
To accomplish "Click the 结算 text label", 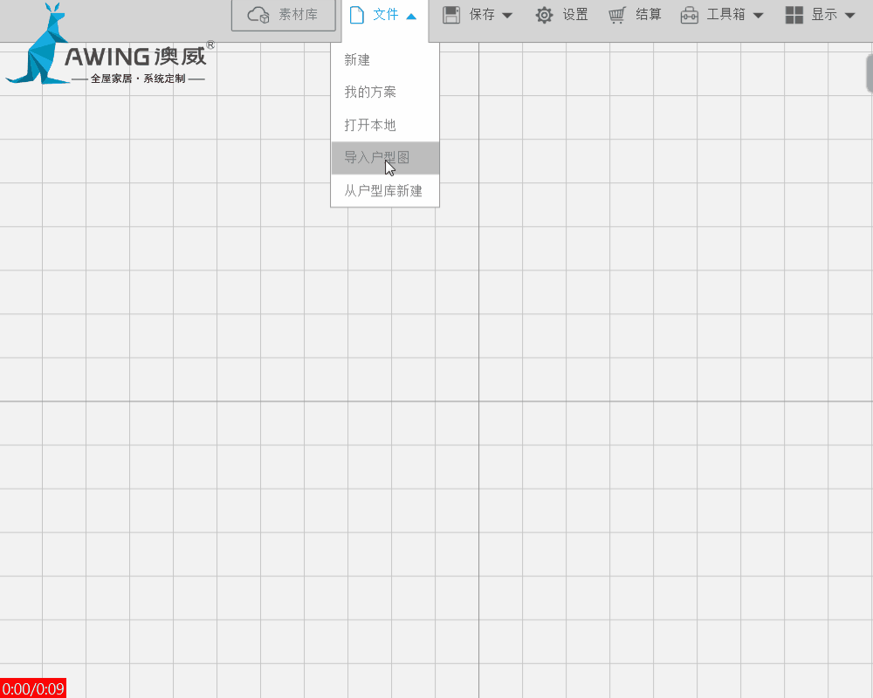I will coord(649,15).
